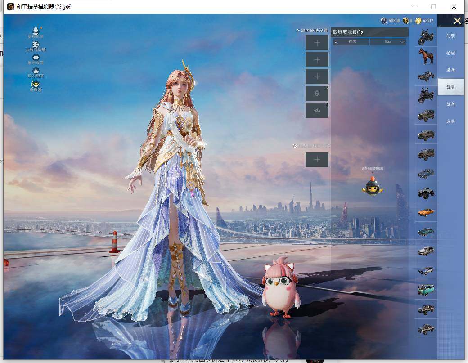Focus the 搜索 search field
The width and height of the screenshot is (468, 363).
351,42
